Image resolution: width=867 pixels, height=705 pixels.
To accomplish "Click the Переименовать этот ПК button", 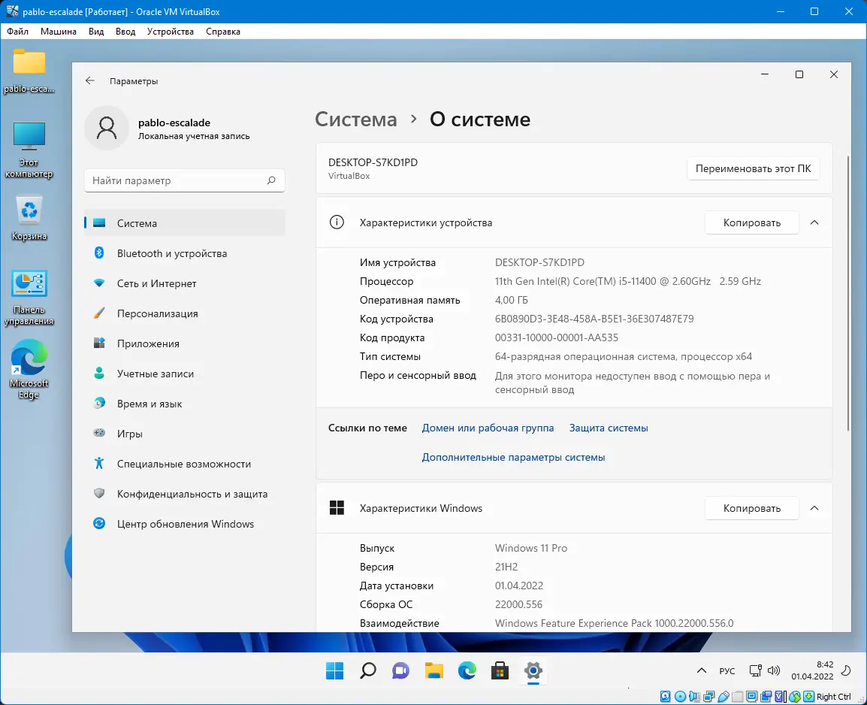I will (x=753, y=168).
